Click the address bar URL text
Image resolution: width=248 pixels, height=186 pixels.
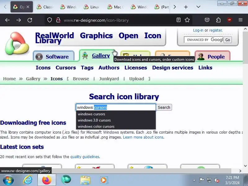[96, 20]
